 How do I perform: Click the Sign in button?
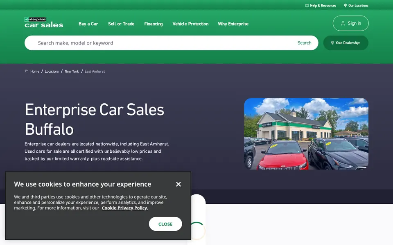click(351, 23)
